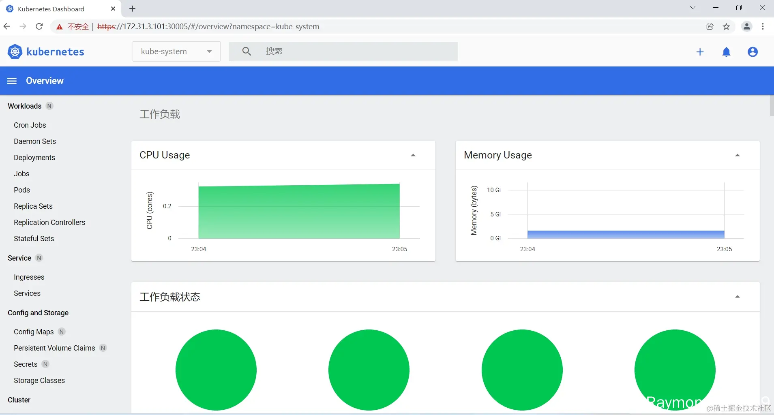Open Persistent Volume Claims in sidebar

coord(54,348)
